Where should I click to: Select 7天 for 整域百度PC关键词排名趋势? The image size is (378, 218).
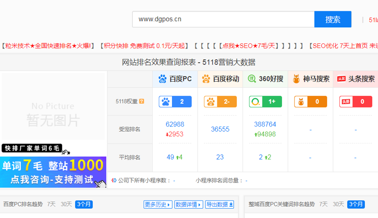click(323, 204)
